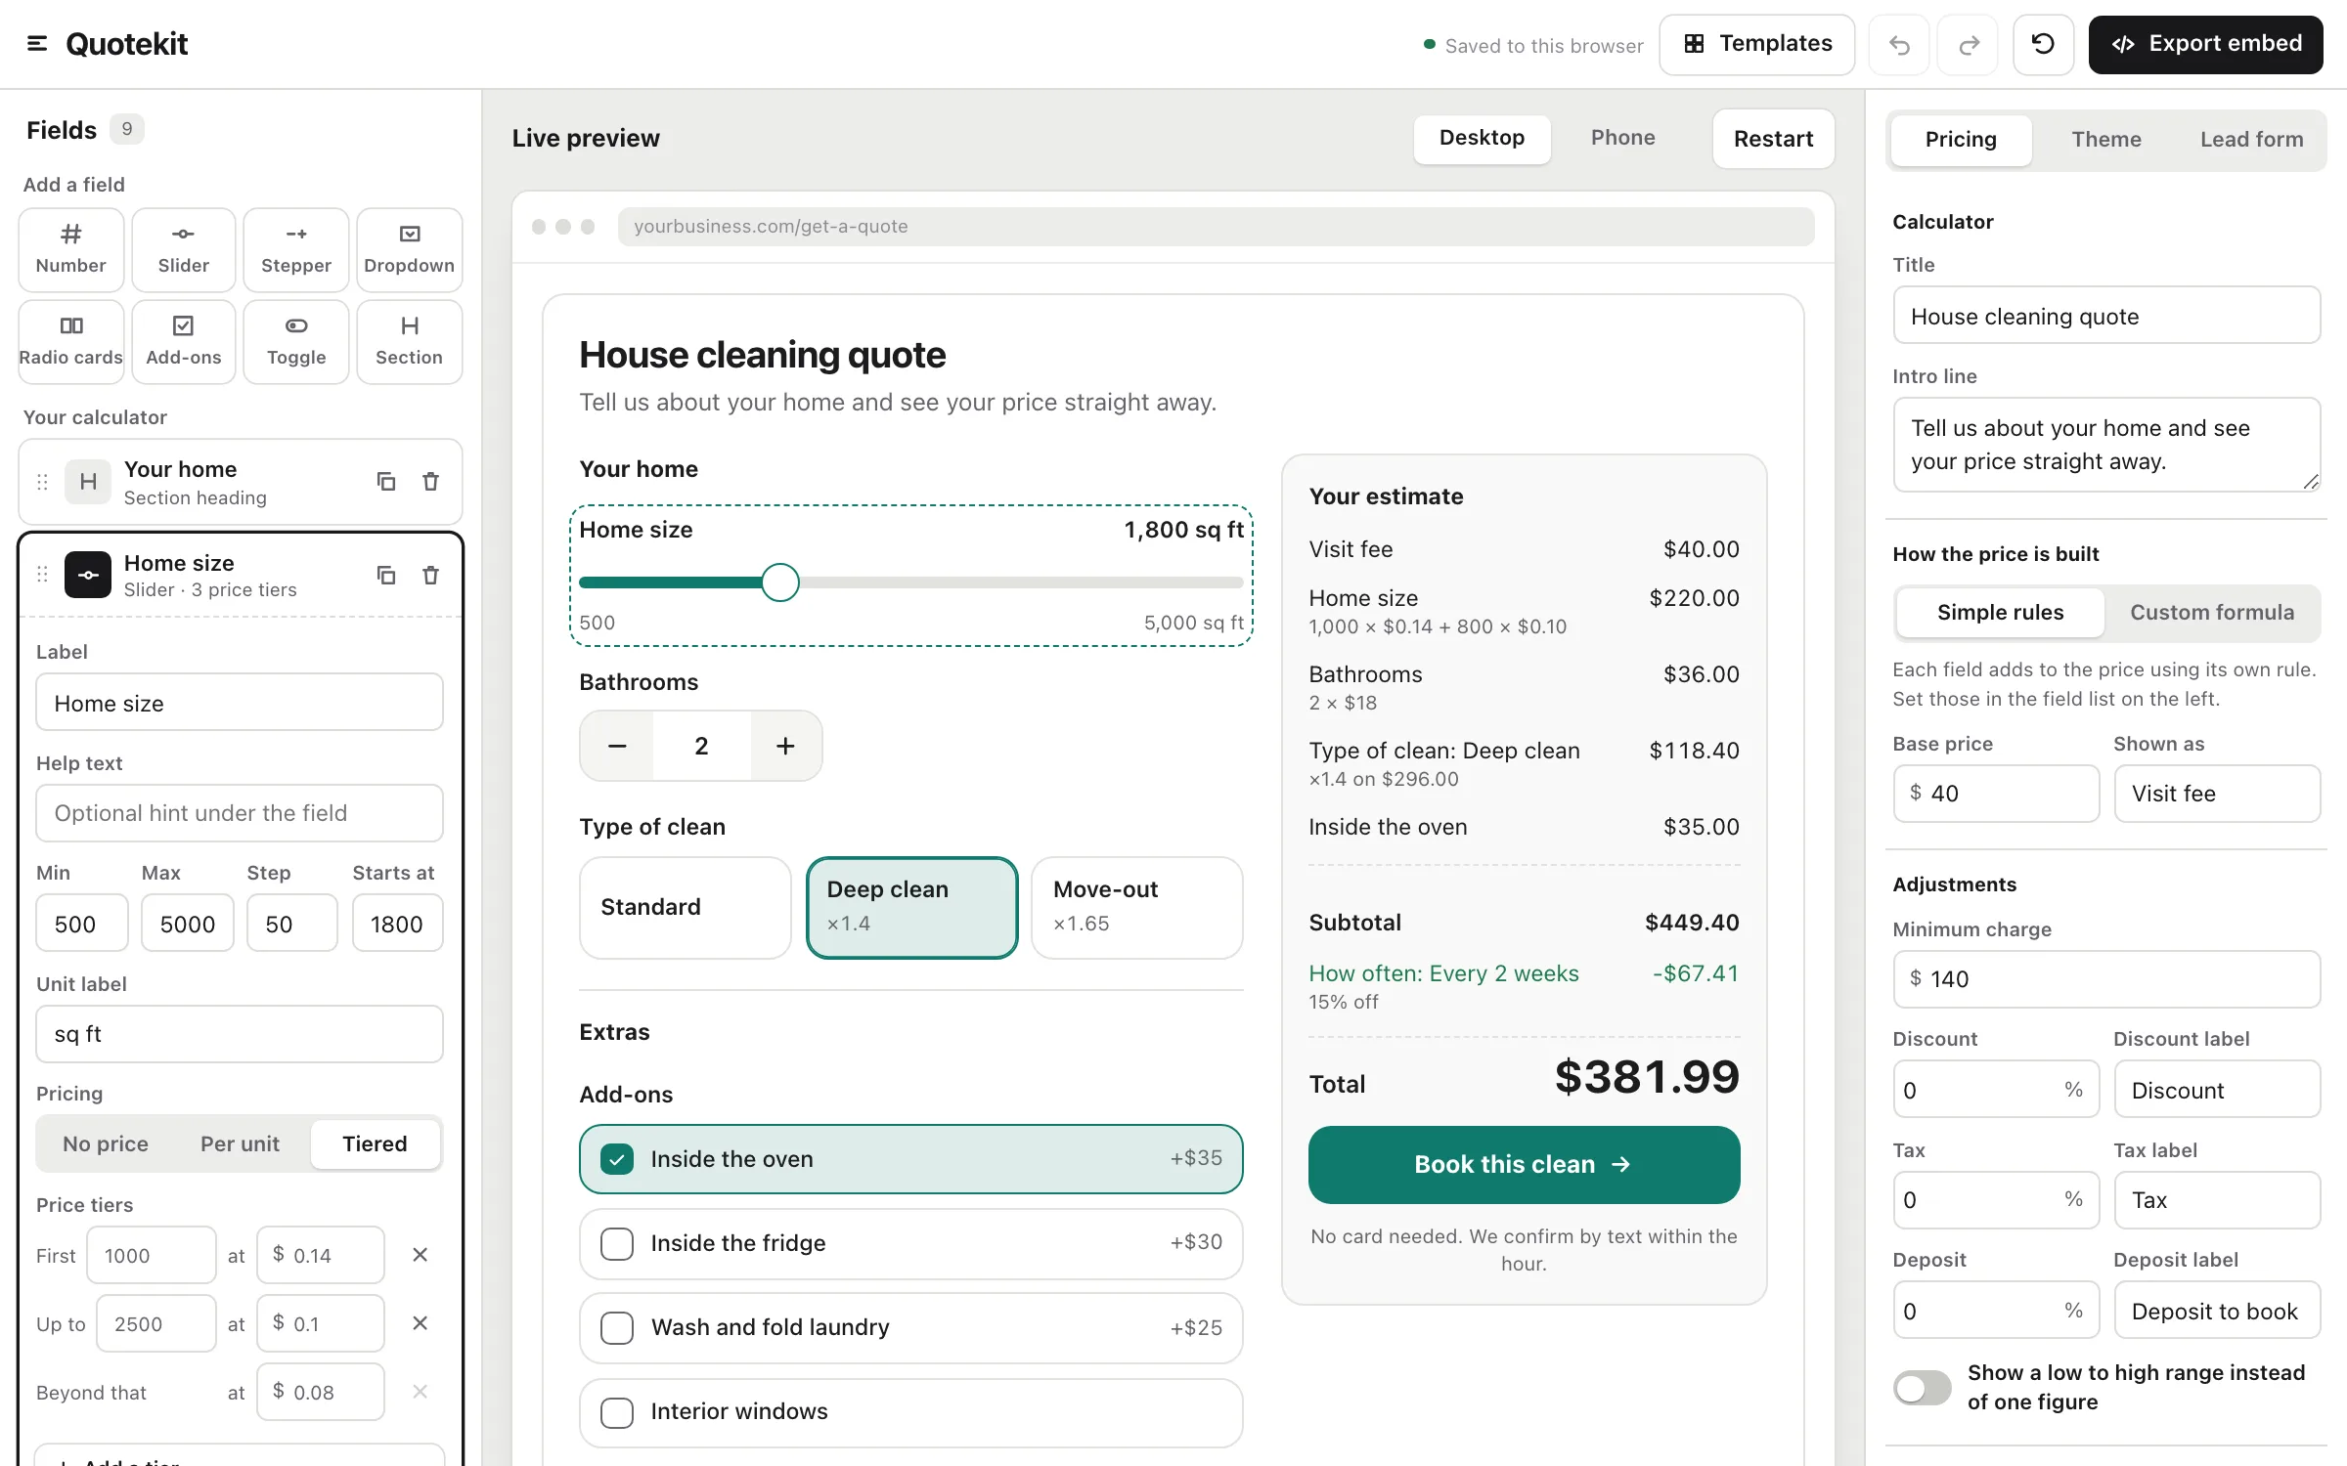
Task: Open the Templates gallery
Action: 1756,44
